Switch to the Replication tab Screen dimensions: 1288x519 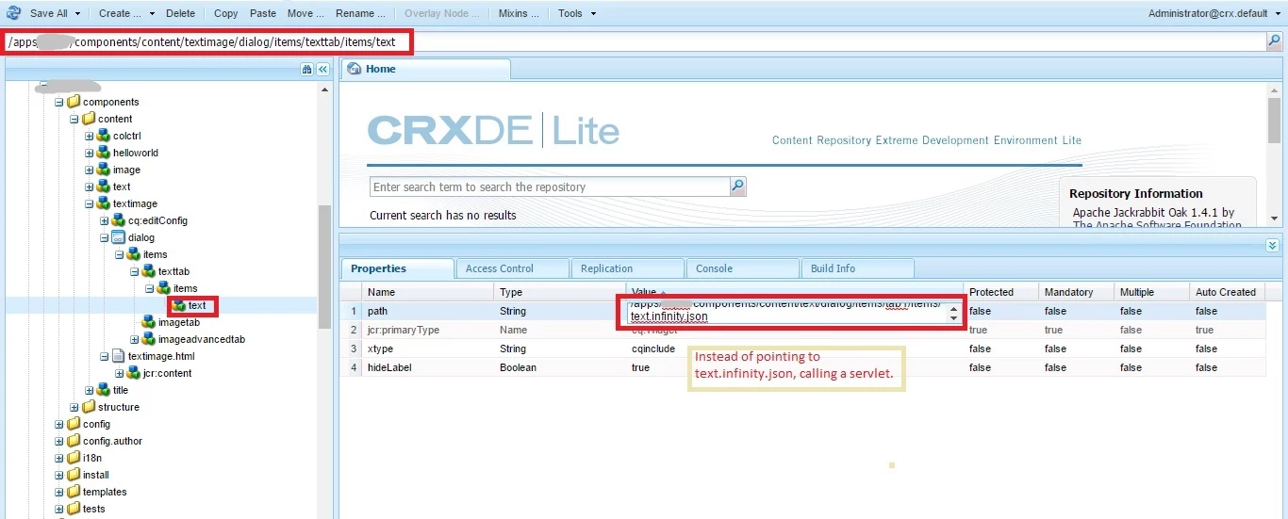coord(627,268)
